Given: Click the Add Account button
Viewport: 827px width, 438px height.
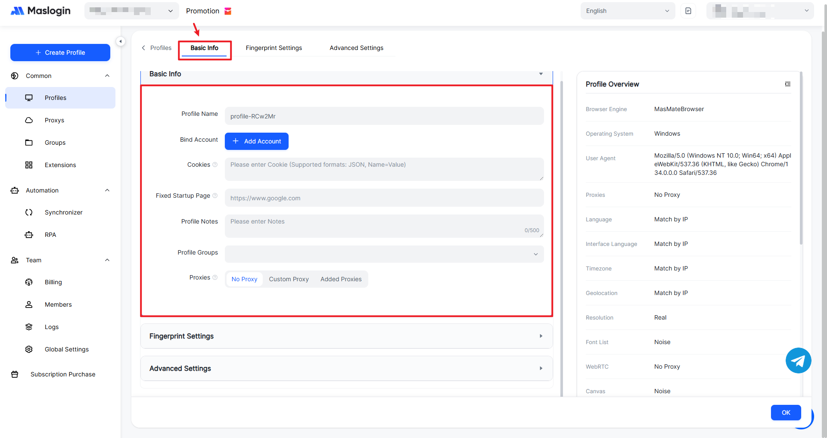Looking at the screenshot, I should tap(257, 141).
